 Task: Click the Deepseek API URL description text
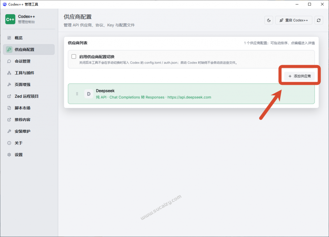153,97
